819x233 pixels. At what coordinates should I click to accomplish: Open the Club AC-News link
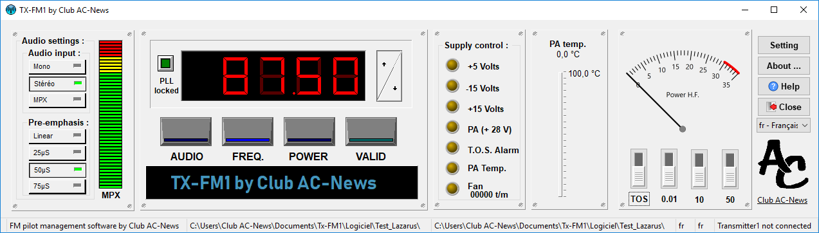[x=782, y=200]
